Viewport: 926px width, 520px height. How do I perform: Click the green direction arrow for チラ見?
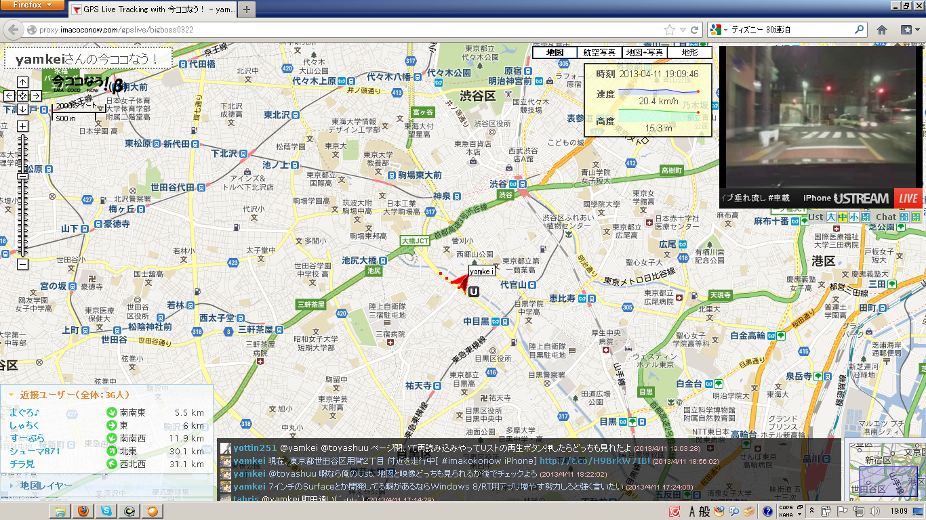tap(112, 464)
